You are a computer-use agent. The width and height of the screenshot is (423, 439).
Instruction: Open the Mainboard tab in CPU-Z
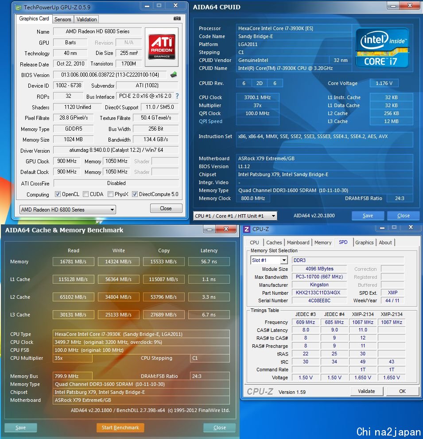click(x=298, y=243)
